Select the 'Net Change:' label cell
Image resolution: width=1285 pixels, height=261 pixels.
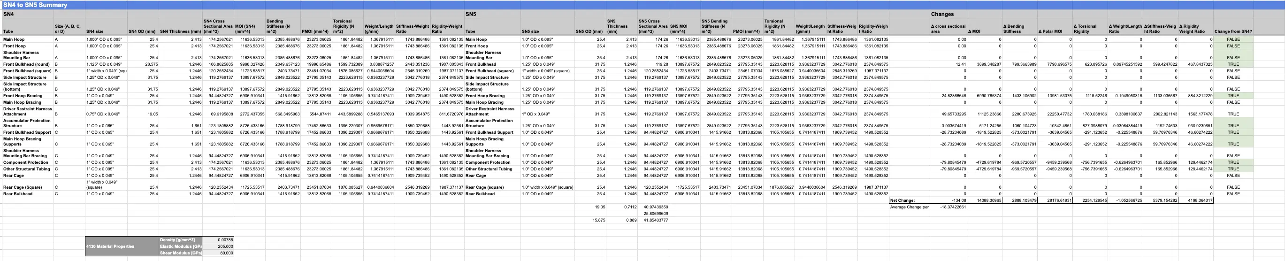click(x=903, y=200)
